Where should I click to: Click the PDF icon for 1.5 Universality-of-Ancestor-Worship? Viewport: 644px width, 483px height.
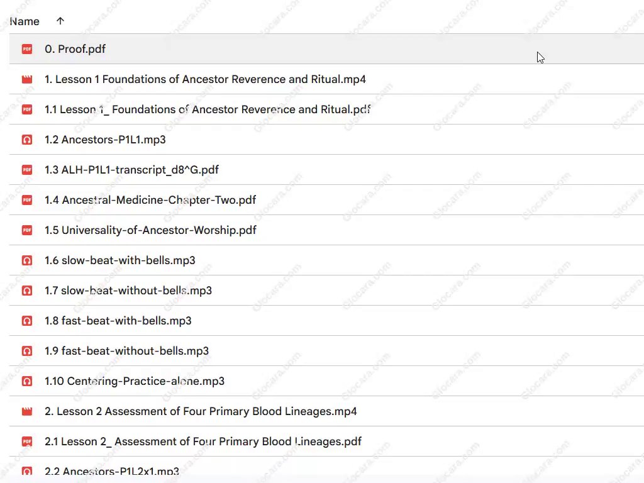click(26, 230)
